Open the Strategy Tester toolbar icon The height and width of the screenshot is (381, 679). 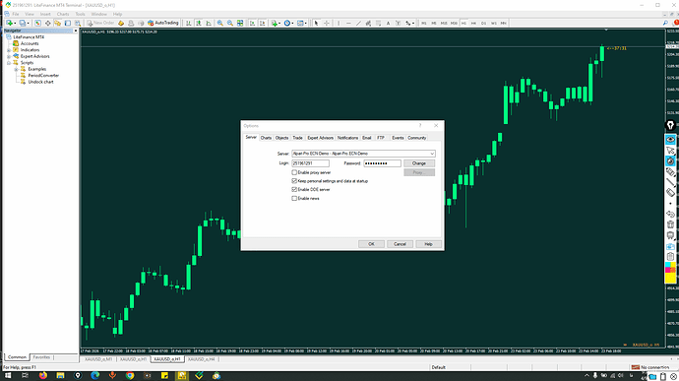tap(78, 23)
